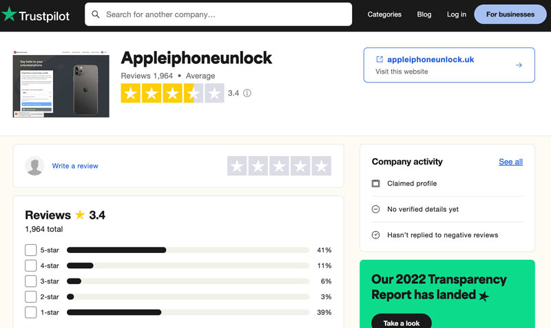Click the See all company activity link
Image resolution: width=551 pixels, height=328 pixels.
pyautogui.click(x=510, y=162)
